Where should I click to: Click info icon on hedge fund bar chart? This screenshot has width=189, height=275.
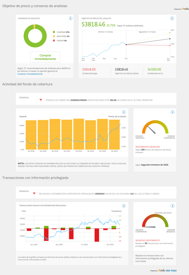click(x=124, y=112)
